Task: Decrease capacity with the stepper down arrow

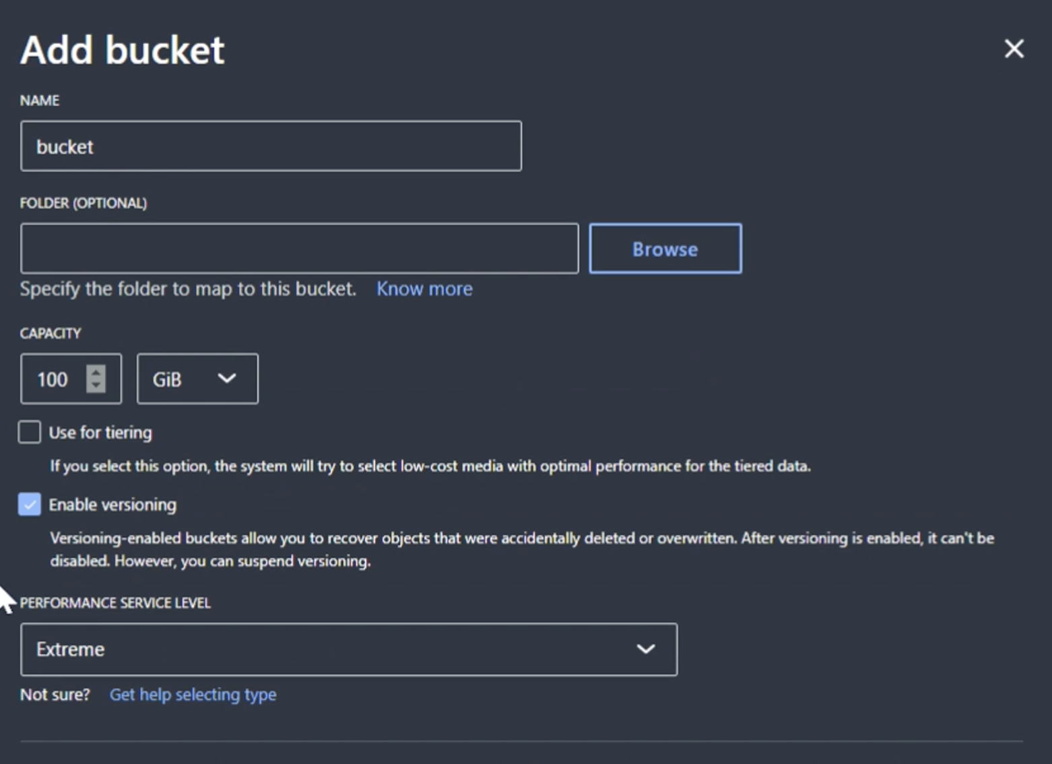Action: 96,386
